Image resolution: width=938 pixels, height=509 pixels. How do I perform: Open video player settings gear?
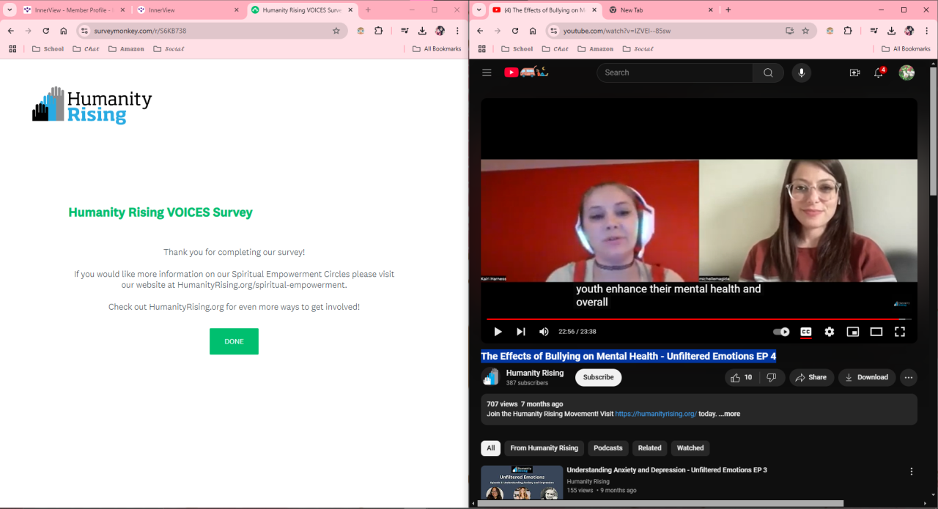[829, 332]
